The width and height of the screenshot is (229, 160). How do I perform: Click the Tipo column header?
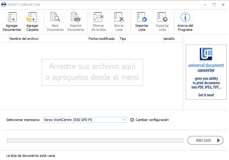click(x=141, y=39)
